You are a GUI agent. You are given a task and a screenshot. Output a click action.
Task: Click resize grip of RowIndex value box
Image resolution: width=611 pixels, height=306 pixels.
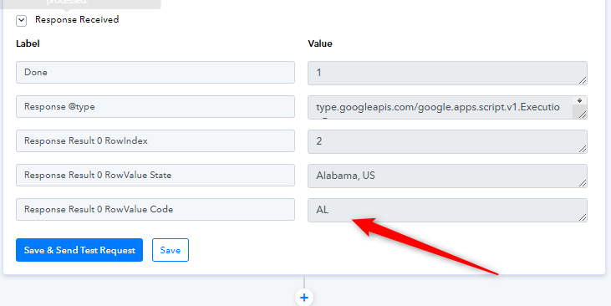[583, 149]
